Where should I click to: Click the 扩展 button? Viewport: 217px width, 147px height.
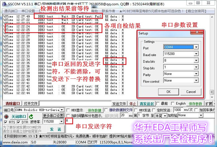(209, 103)
